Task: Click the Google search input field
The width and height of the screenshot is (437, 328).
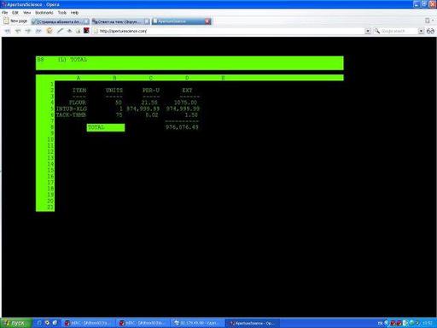Action: tap(399, 31)
